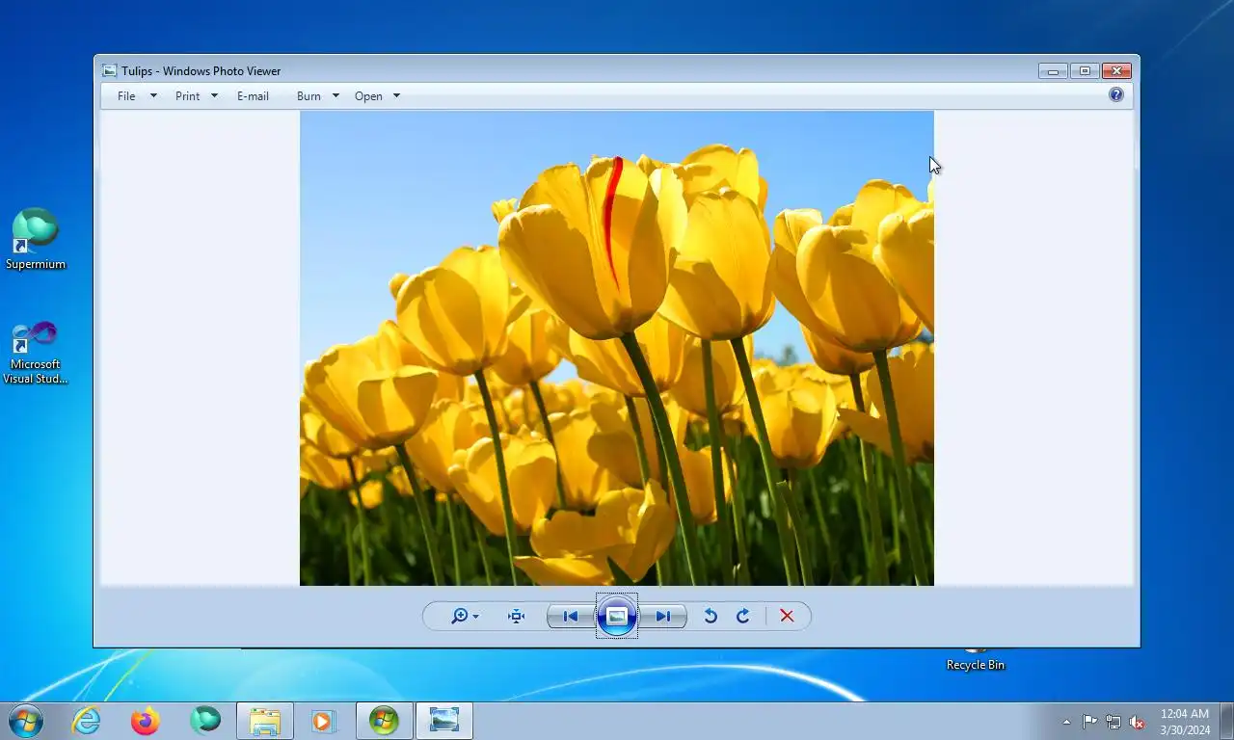Open Photo Viewer help question mark

1116,94
